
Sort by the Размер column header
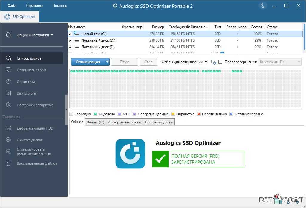[x=154, y=27]
